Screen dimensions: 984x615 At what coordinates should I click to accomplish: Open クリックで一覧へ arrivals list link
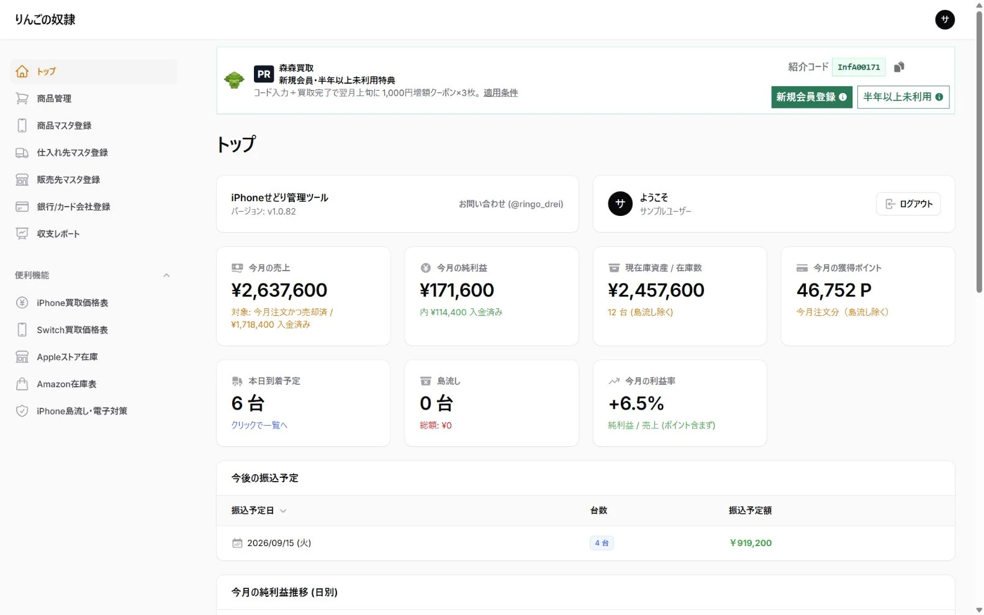(260, 425)
